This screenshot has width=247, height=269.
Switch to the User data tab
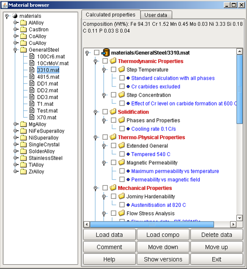[156, 15]
